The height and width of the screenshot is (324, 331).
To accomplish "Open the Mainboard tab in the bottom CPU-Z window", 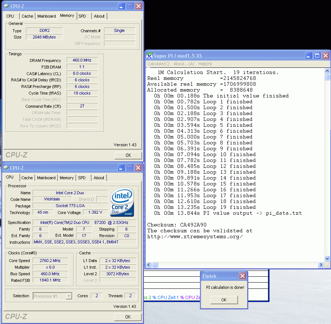I will (46, 178).
